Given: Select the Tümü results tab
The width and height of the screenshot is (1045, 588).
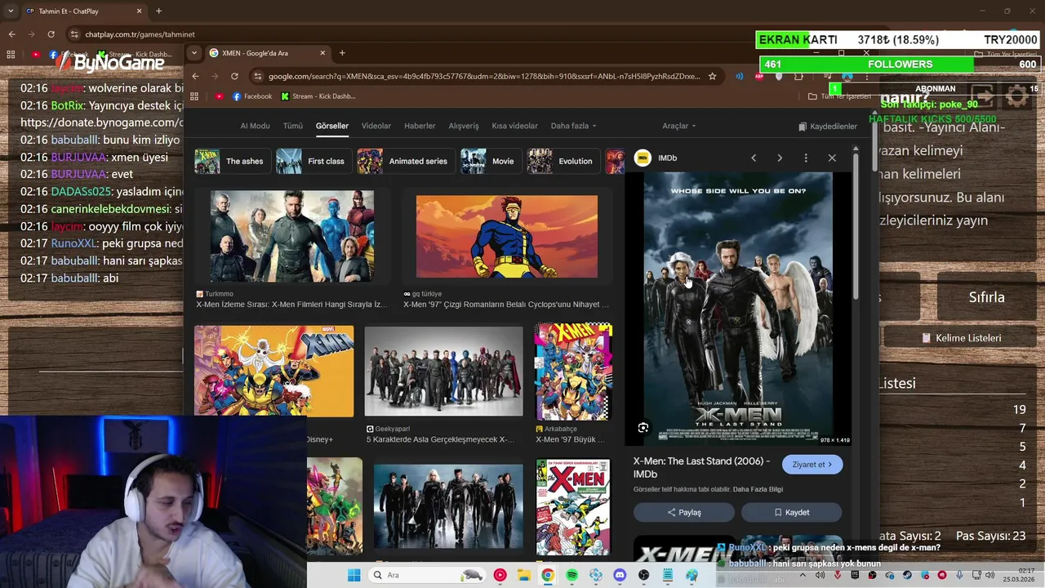Looking at the screenshot, I should (293, 126).
